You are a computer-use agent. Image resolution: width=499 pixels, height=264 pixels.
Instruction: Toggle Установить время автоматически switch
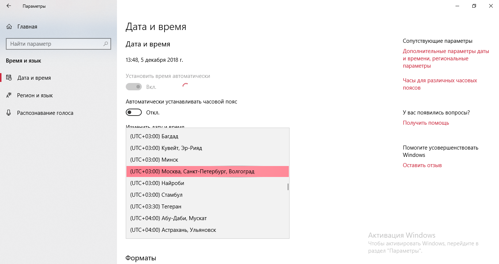coord(134,87)
